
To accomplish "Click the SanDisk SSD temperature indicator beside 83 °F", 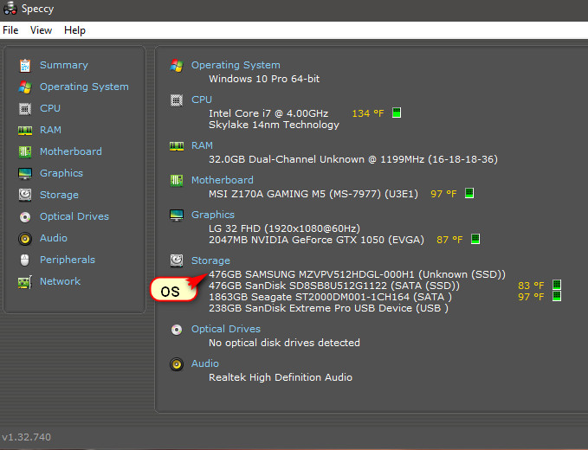I will 557,285.
